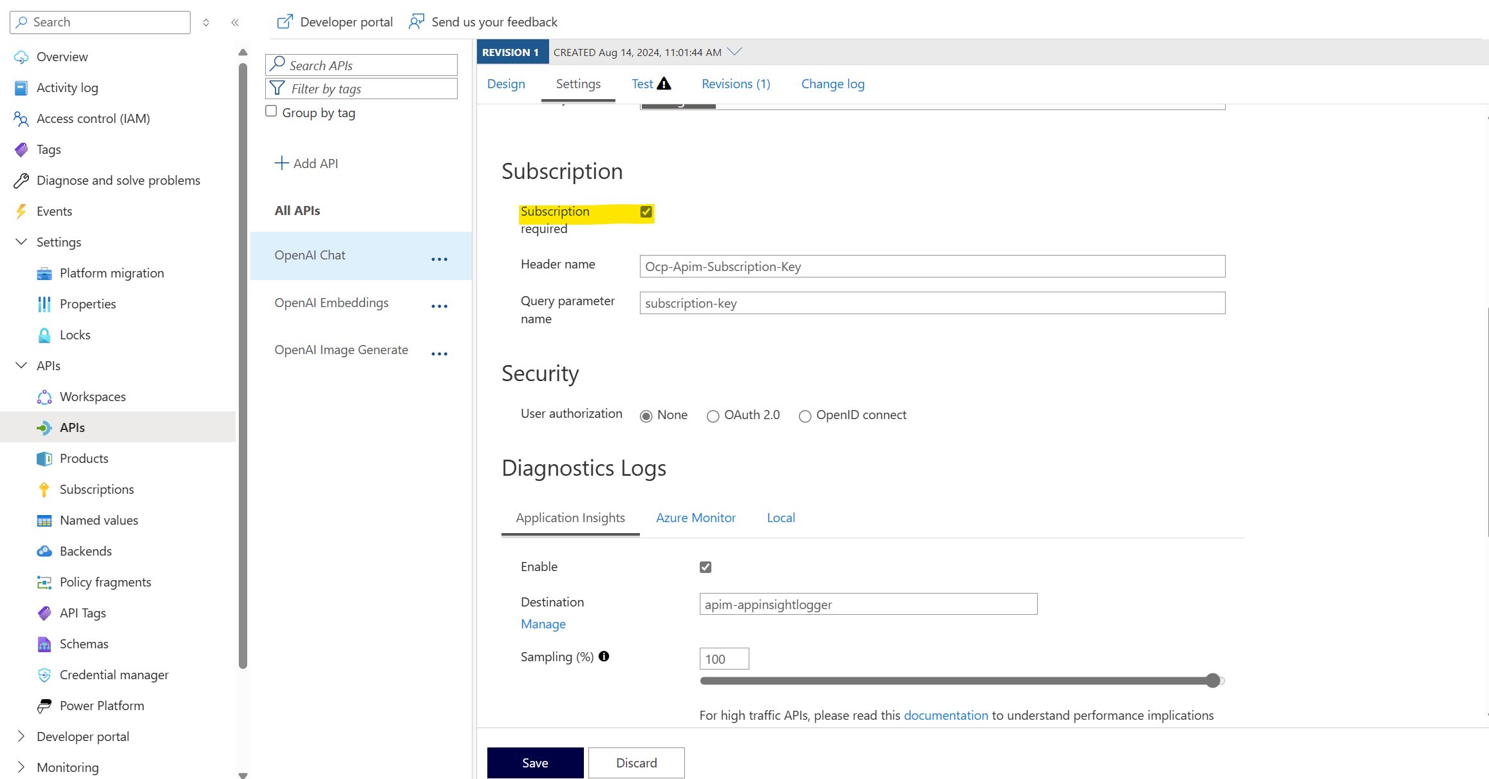1489x779 pixels.
Task: Click the Header name input field
Action: point(932,267)
